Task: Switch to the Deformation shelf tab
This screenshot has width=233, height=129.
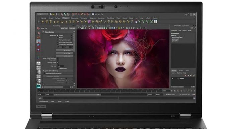Action: coord(75,18)
